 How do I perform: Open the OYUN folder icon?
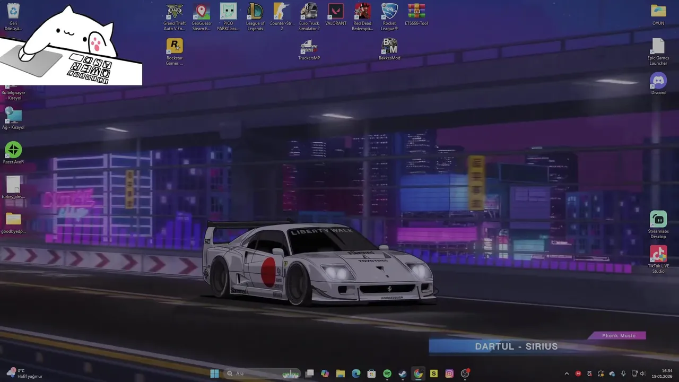(658, 14)
